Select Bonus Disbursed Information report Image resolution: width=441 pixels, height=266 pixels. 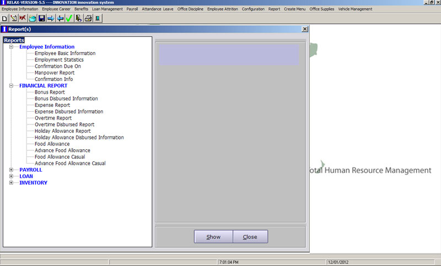tap(66, 99)
